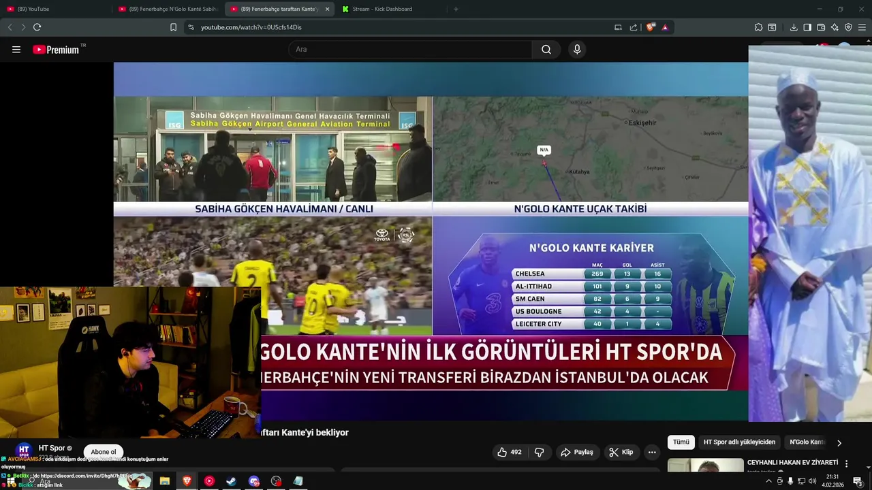Open the page search icon beside extensions
The image size is (872, 490).
(772, 27)
